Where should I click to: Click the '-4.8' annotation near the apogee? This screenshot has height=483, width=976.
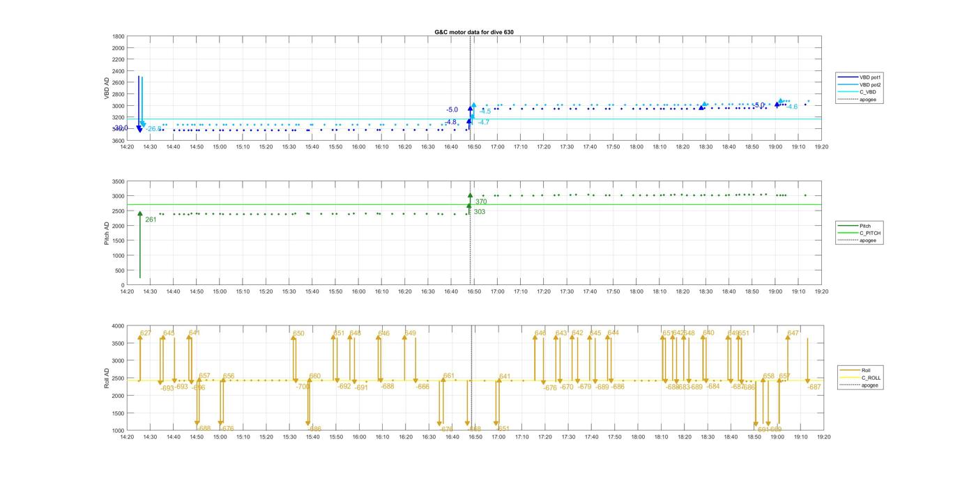[450, 122]
